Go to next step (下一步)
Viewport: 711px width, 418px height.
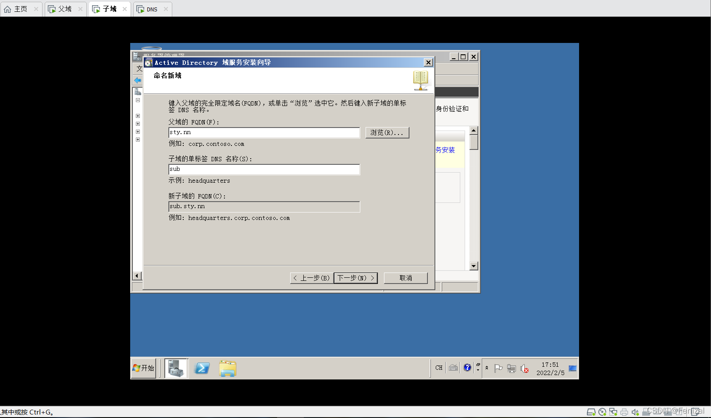[x=355, y=278]
